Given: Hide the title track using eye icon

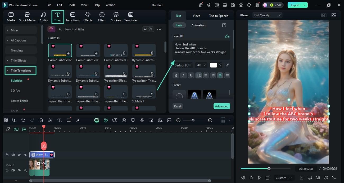Looking at the screenshot, I should click(x=19, y=155).
